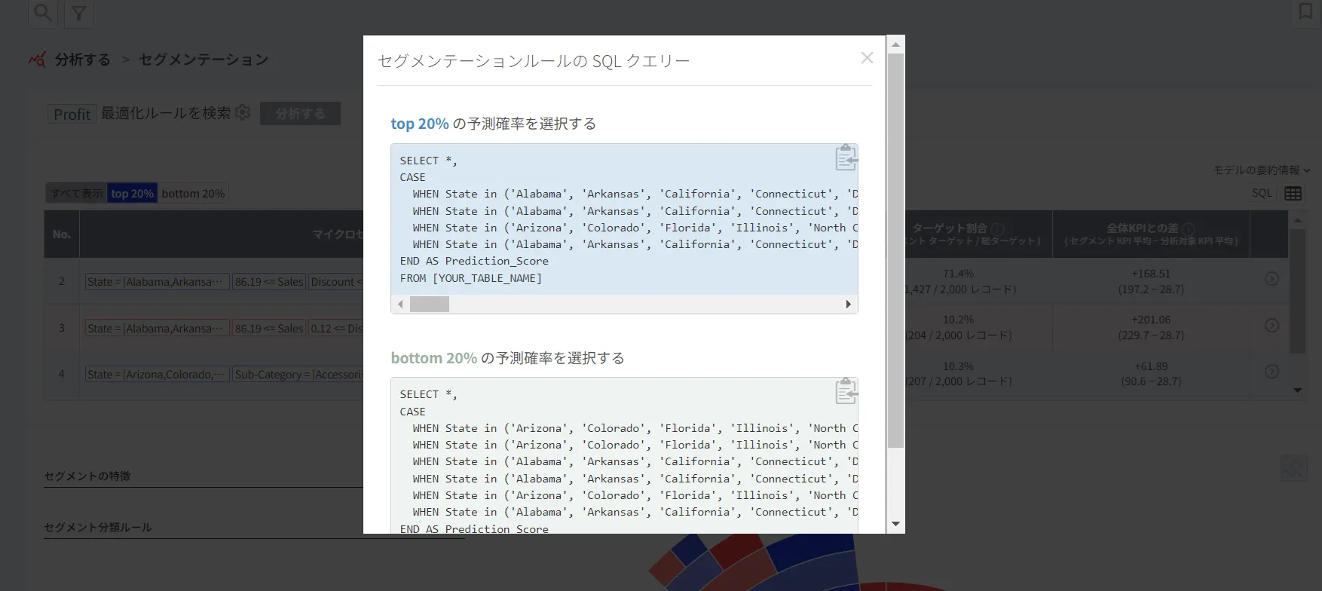Expand the モデルの要約情報 dropdown
Image resolution: width=1322 pixels, height=591 pixels.
point(1262,170)
